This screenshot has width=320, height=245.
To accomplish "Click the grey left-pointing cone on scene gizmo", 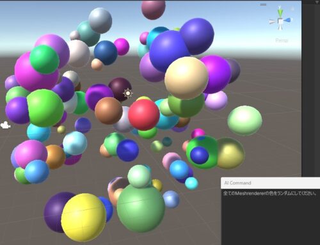I will (273, 22).
